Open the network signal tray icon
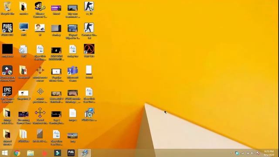The image size is (279, 157). [242, 153]
